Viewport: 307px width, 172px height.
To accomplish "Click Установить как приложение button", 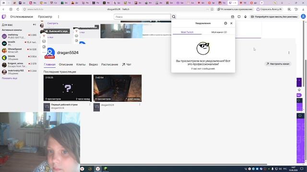I will pyautogui.click(x=235, y=9).
